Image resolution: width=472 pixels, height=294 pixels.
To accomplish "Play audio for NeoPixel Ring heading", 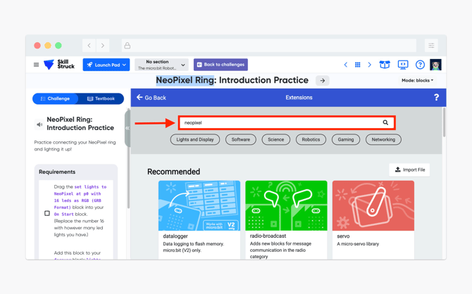I will 39,124.
